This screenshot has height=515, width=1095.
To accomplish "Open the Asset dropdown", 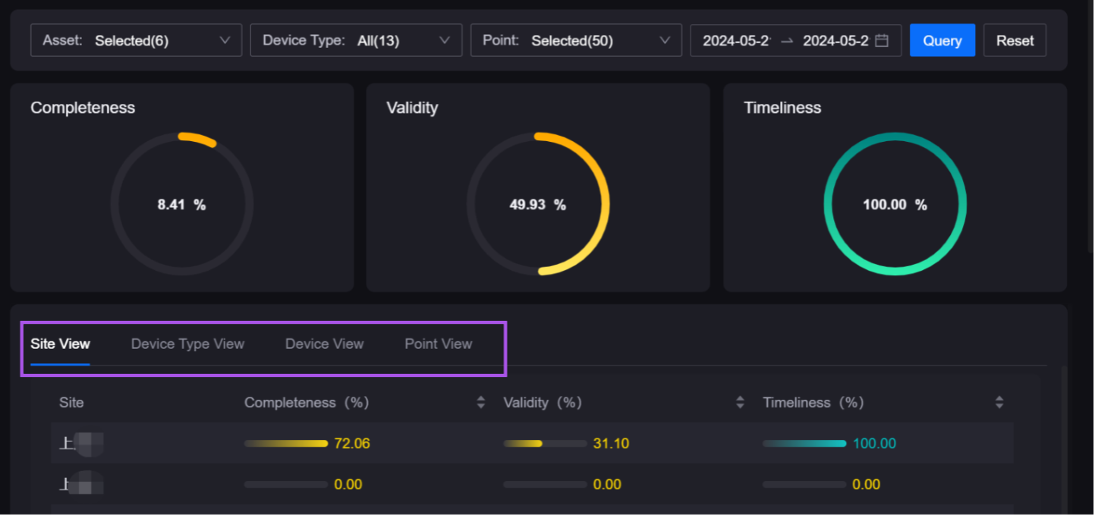I will click(137, 41).
